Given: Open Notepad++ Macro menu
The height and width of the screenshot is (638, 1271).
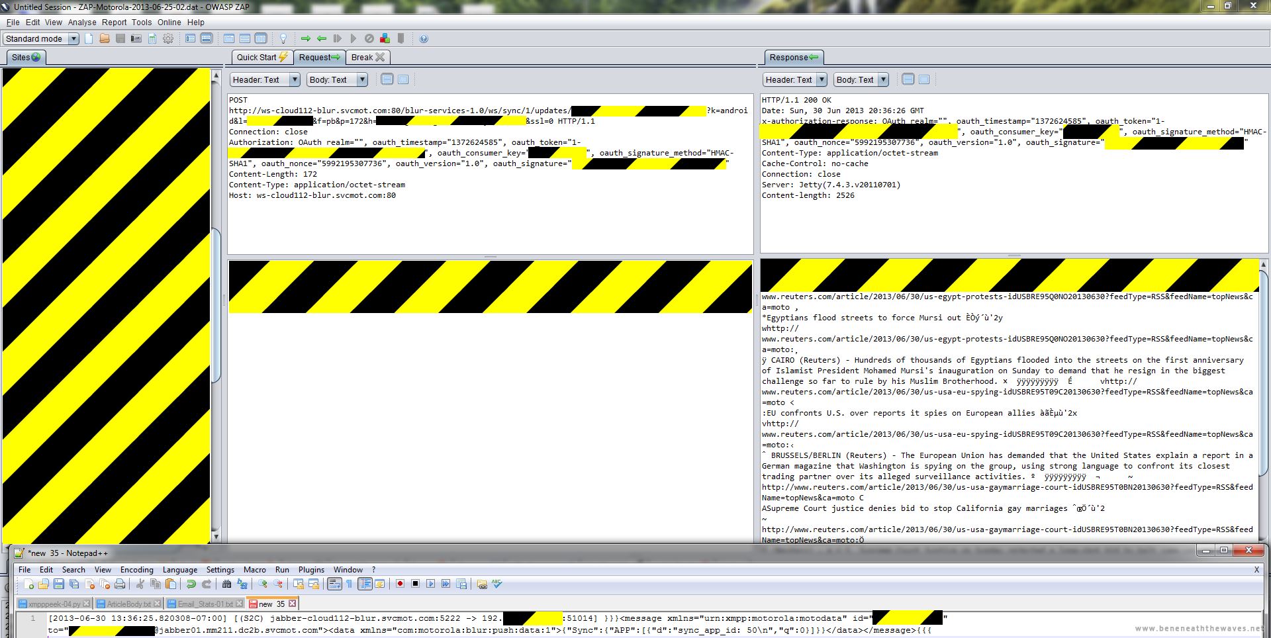Looking at the screenshot, I should pos(254,569).
